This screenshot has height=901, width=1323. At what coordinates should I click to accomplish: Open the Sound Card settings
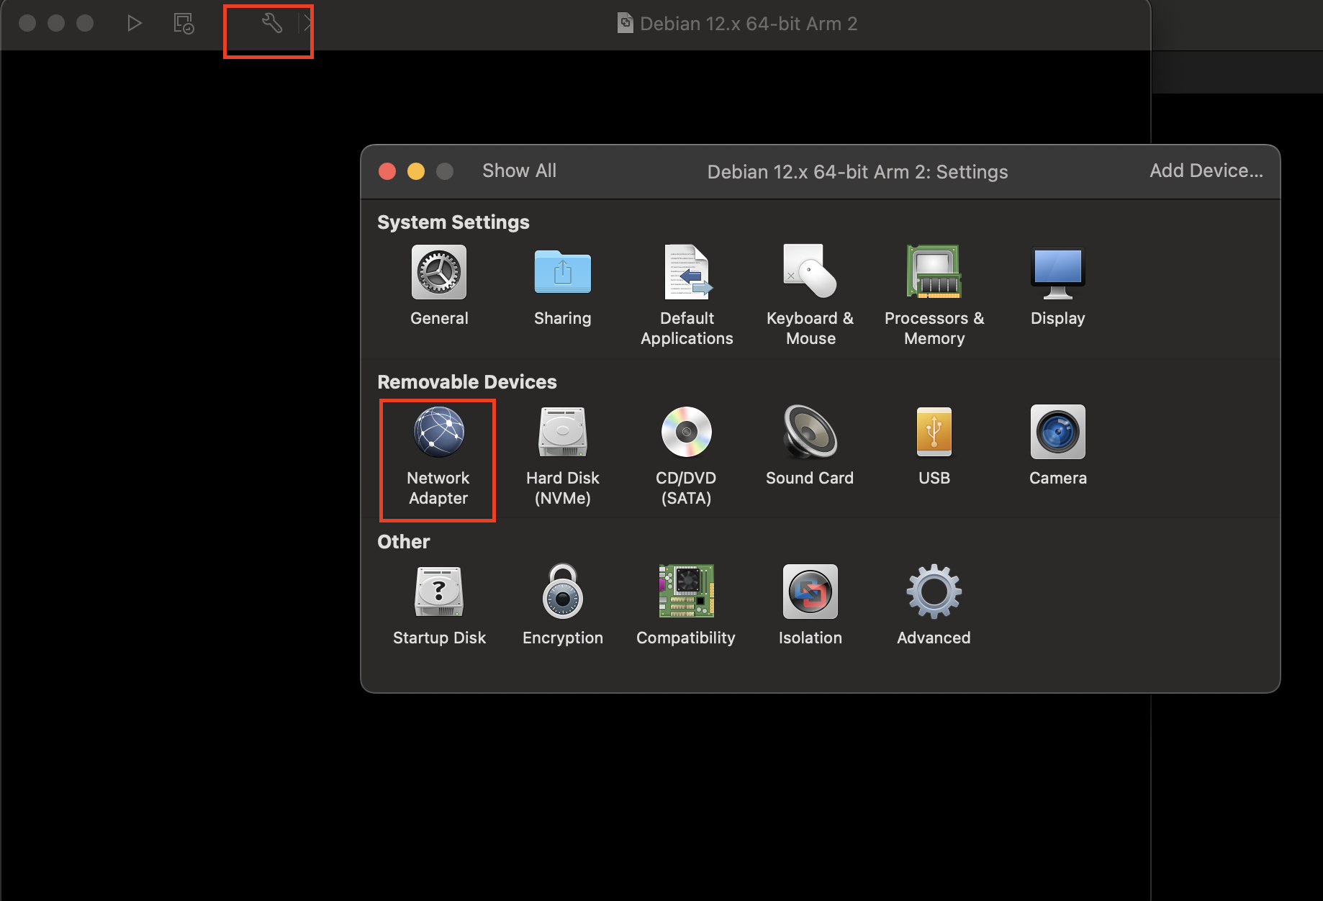click(x=809, y=446)
